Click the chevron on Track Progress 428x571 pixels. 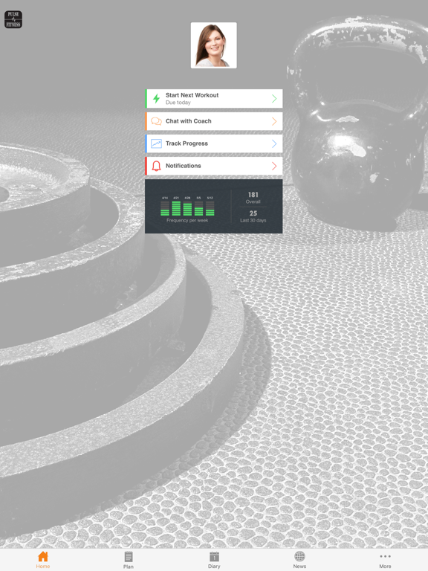pyautogui.click(x=274, y=143)
